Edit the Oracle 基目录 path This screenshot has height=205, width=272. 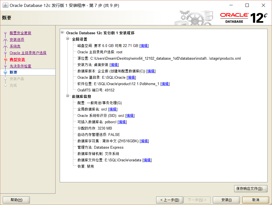tap(131, 77)
